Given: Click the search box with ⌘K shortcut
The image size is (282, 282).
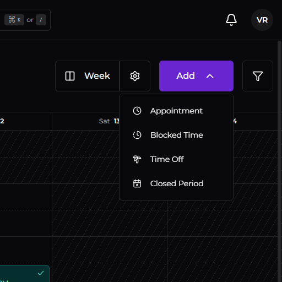Looking at the screenshot, I should point(25,20).
